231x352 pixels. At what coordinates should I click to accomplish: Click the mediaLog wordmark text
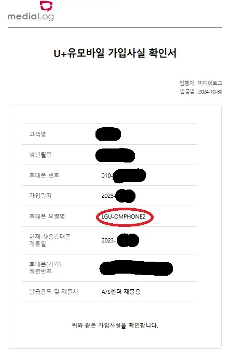pos(31,17)
